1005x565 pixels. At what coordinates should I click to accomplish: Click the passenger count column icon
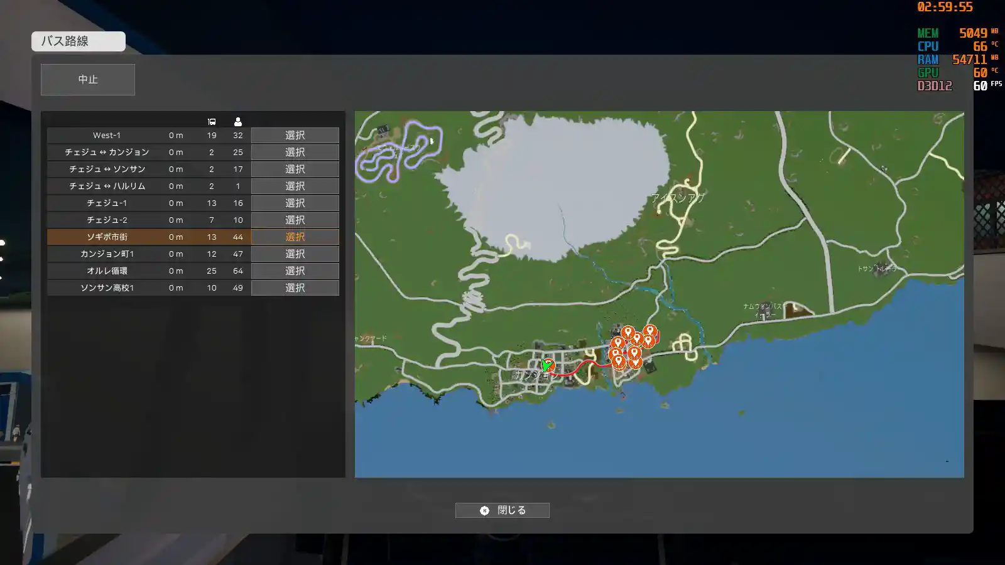tap(237, 122)
